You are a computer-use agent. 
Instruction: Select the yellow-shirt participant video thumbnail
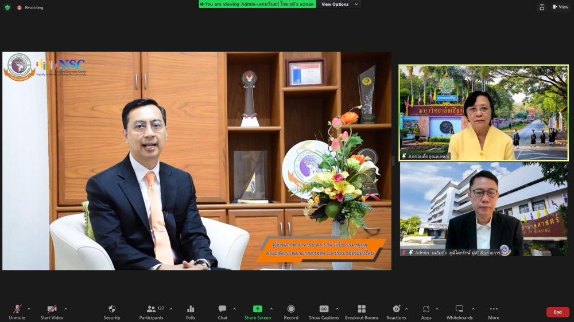tap(483, 112)
